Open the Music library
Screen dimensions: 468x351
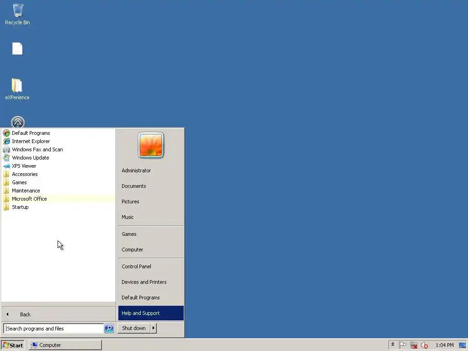click(x=151, y=217)
